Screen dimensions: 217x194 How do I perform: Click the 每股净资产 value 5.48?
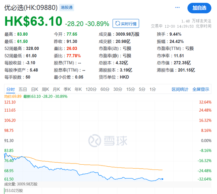pyautogui.click(x=34, y=70)
